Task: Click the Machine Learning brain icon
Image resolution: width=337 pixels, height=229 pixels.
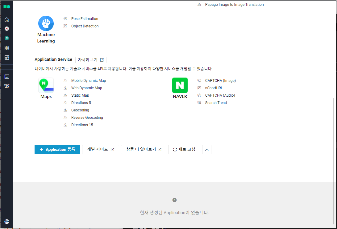Action: point(46,23)
